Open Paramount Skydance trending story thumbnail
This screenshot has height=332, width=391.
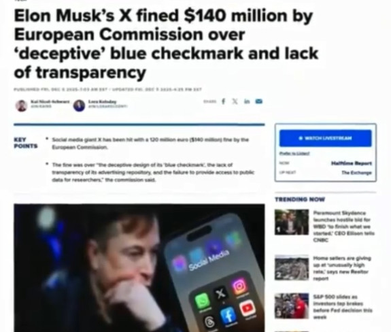(292, 222)
